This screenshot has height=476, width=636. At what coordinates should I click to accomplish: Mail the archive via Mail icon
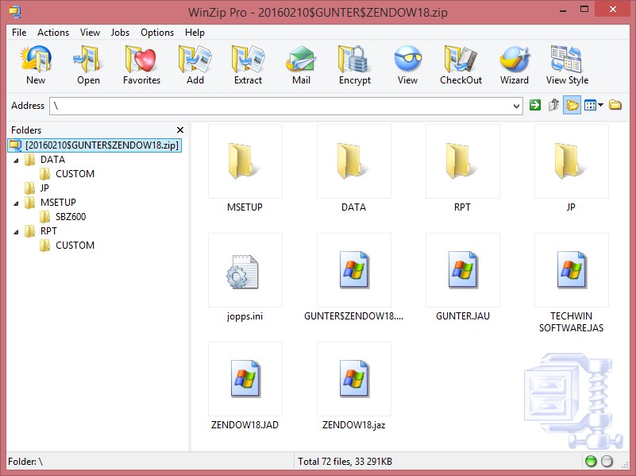point(302,65)
